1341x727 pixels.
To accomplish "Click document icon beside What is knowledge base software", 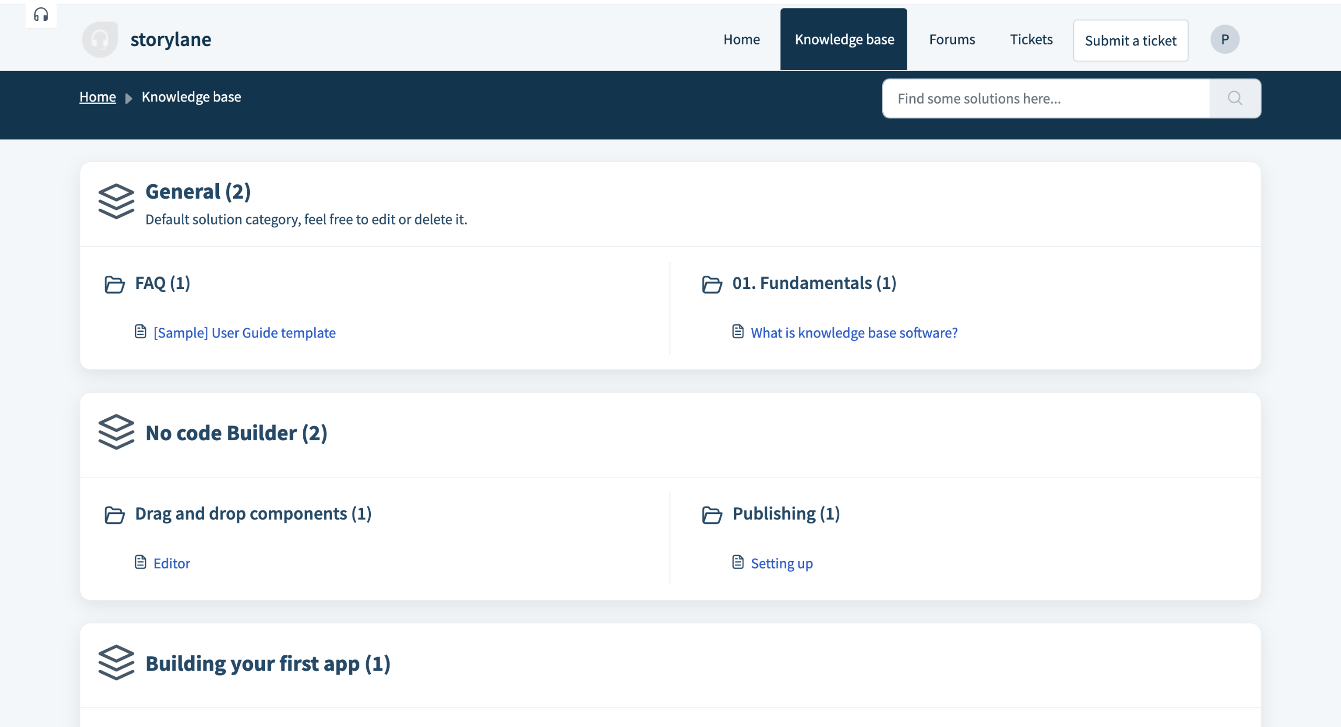I will coord(738,331).
